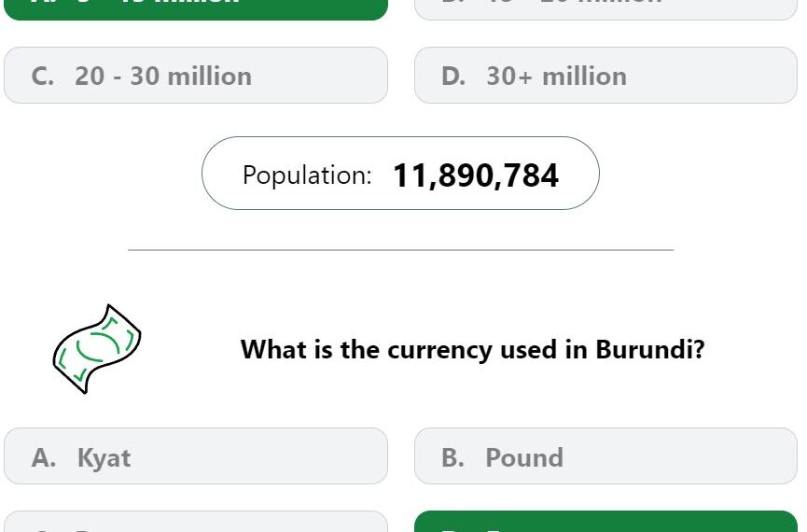Click the green highlighted currency answer D
The height and width of the screenshot is (532, 807).
pos(605,522)
